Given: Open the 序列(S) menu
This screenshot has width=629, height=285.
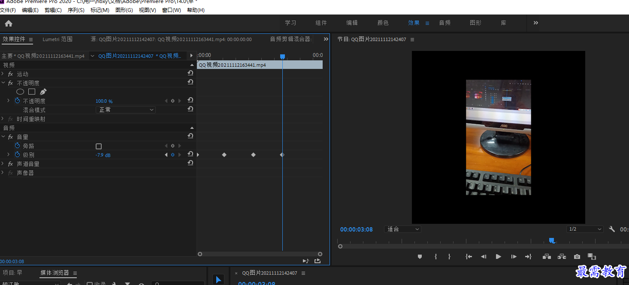Looking at the screenshot, I should pyautogui.click(x=76, y=10).
